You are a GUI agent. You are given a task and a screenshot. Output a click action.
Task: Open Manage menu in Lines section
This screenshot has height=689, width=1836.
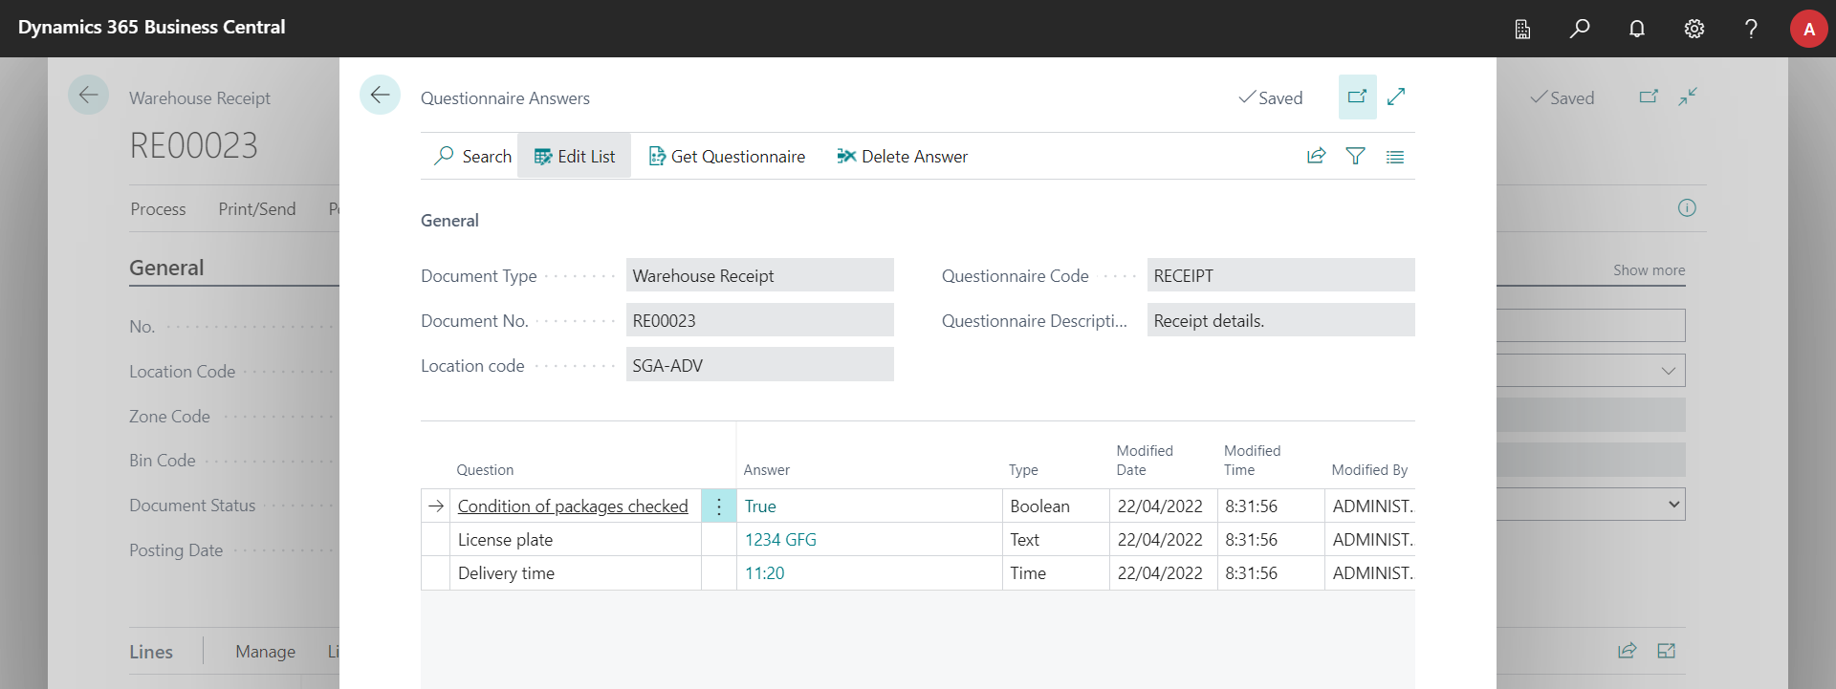click(x=265, y=651)
